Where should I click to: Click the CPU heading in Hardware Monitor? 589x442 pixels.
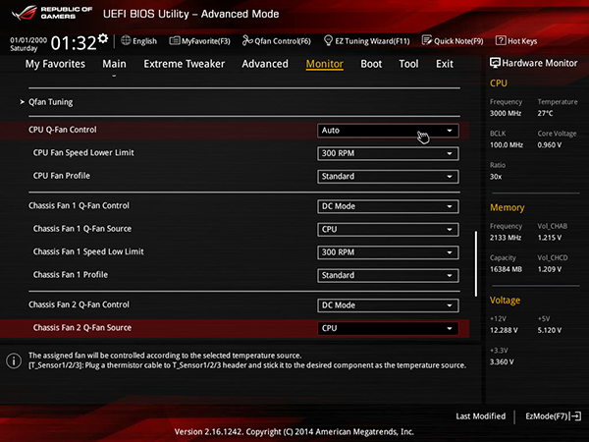(499, 83)
